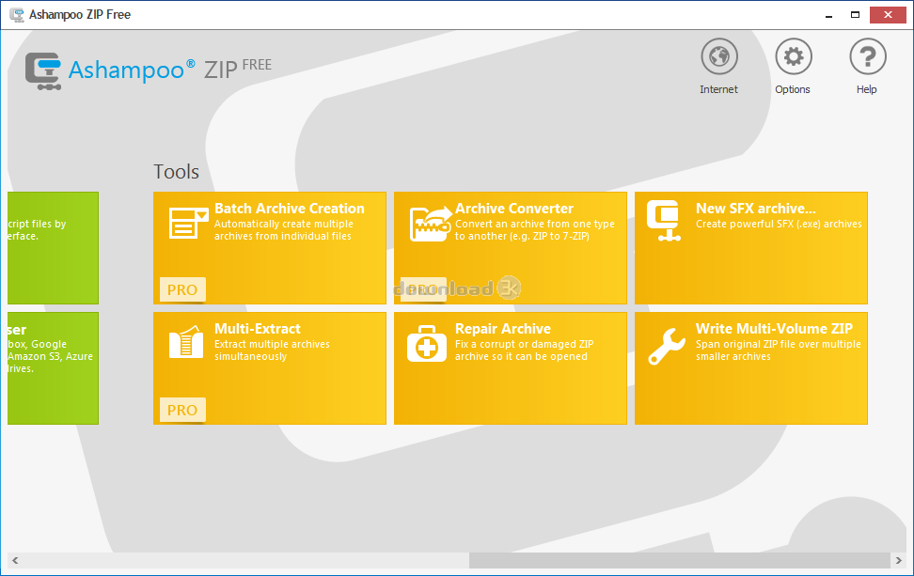Viewport: 914px width, 576px height.
Task: Open the Multi-Extract tile
Action: [269, 368]
